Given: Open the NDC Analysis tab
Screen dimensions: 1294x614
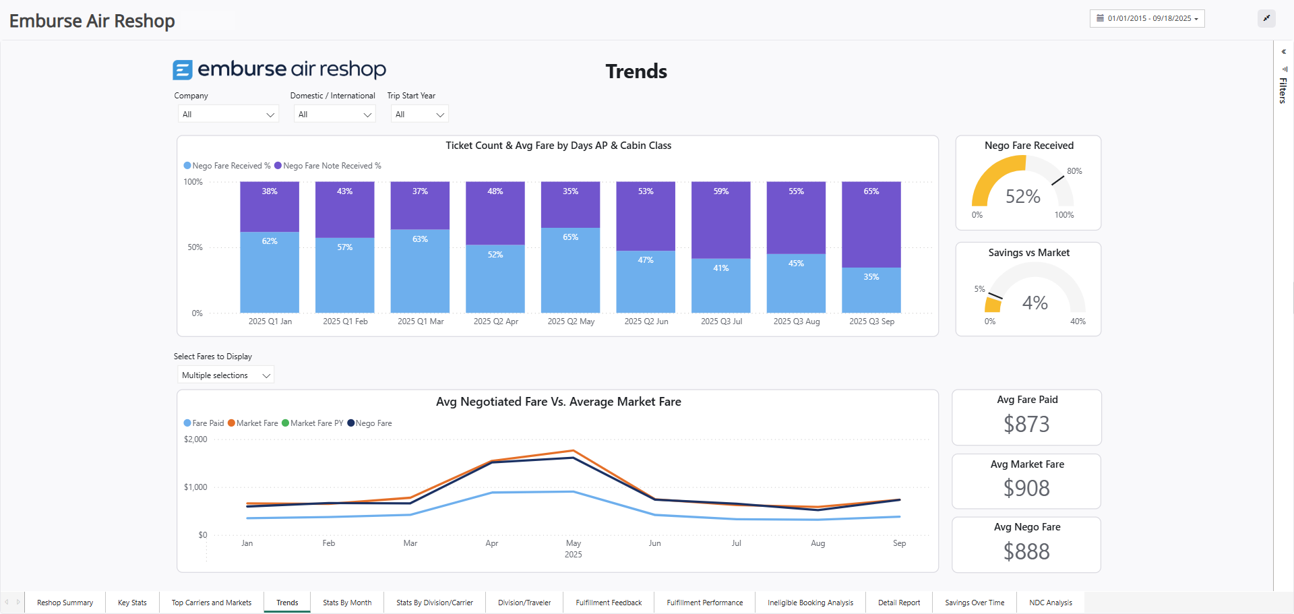Looking at the screenshot, I should click(1050, 602).
